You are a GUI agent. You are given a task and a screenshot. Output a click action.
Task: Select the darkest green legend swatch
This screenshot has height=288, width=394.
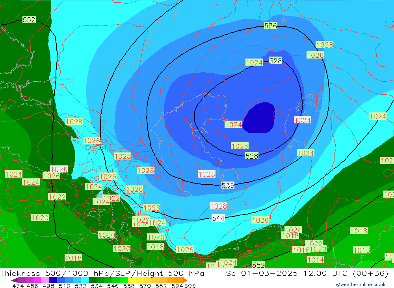pos(93,280)
